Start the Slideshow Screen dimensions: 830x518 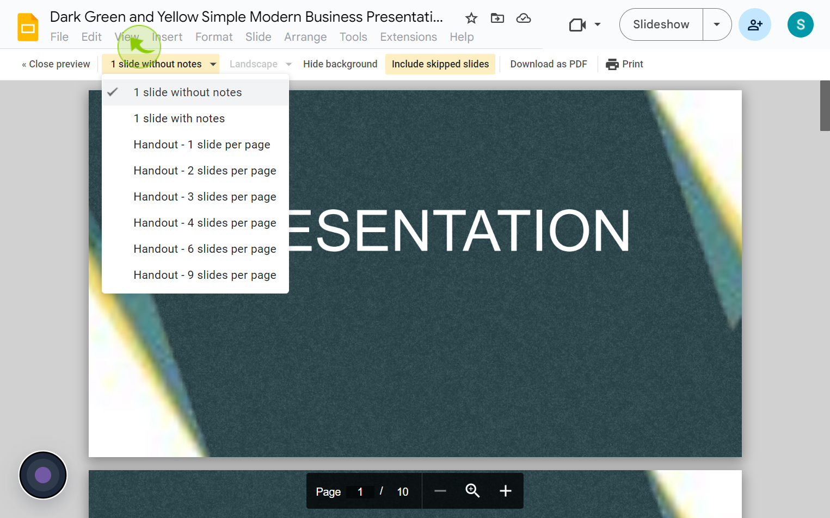[661, 24]
